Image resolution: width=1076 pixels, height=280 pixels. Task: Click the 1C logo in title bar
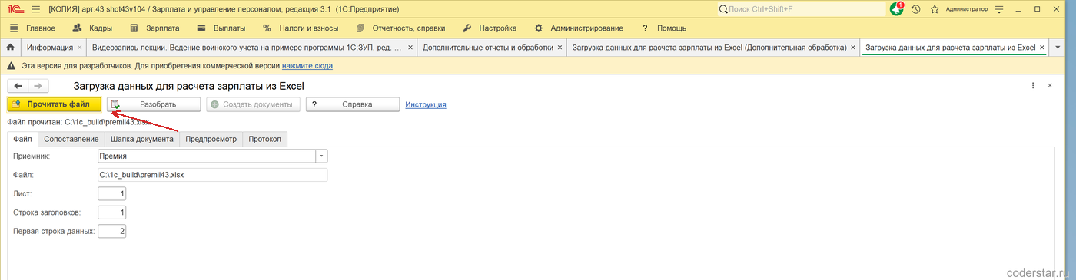point(14,8)
